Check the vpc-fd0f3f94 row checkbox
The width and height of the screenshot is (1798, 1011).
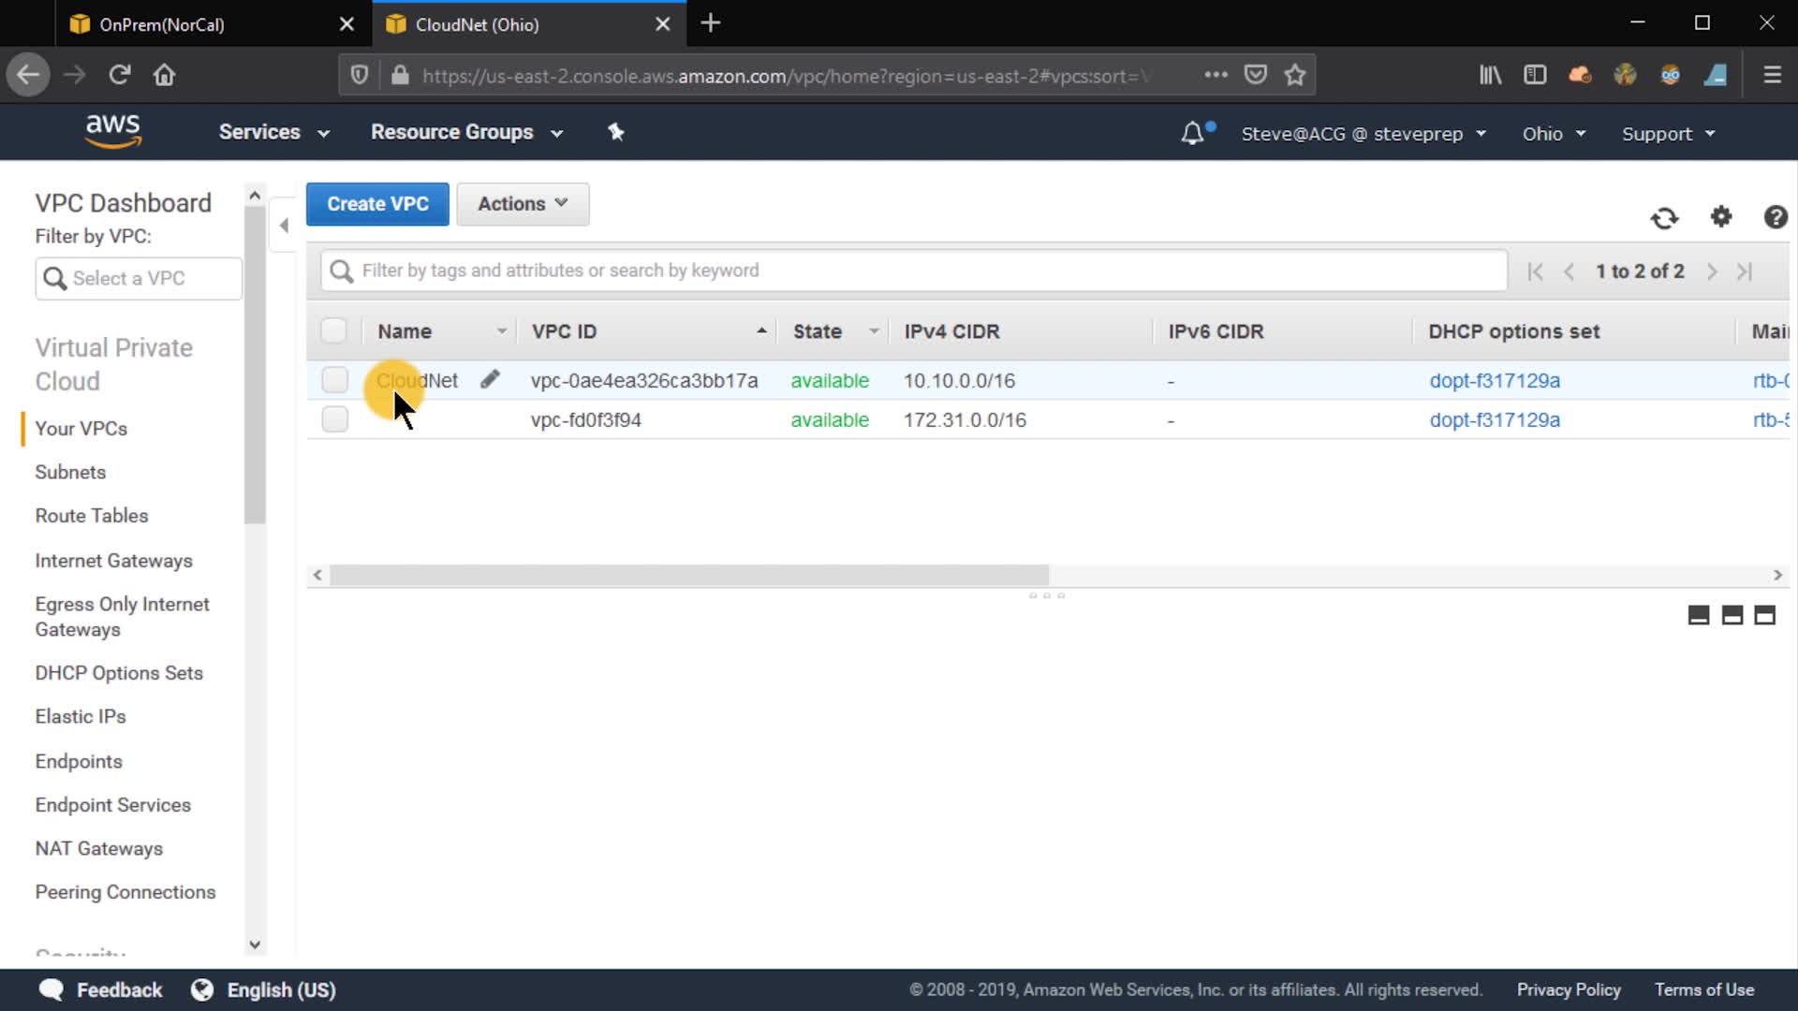click(334, 419)
